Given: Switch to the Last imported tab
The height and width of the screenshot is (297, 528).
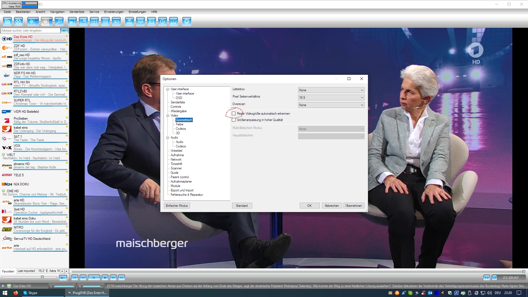Looking at the screenshot, I should [x=26, y=271].
